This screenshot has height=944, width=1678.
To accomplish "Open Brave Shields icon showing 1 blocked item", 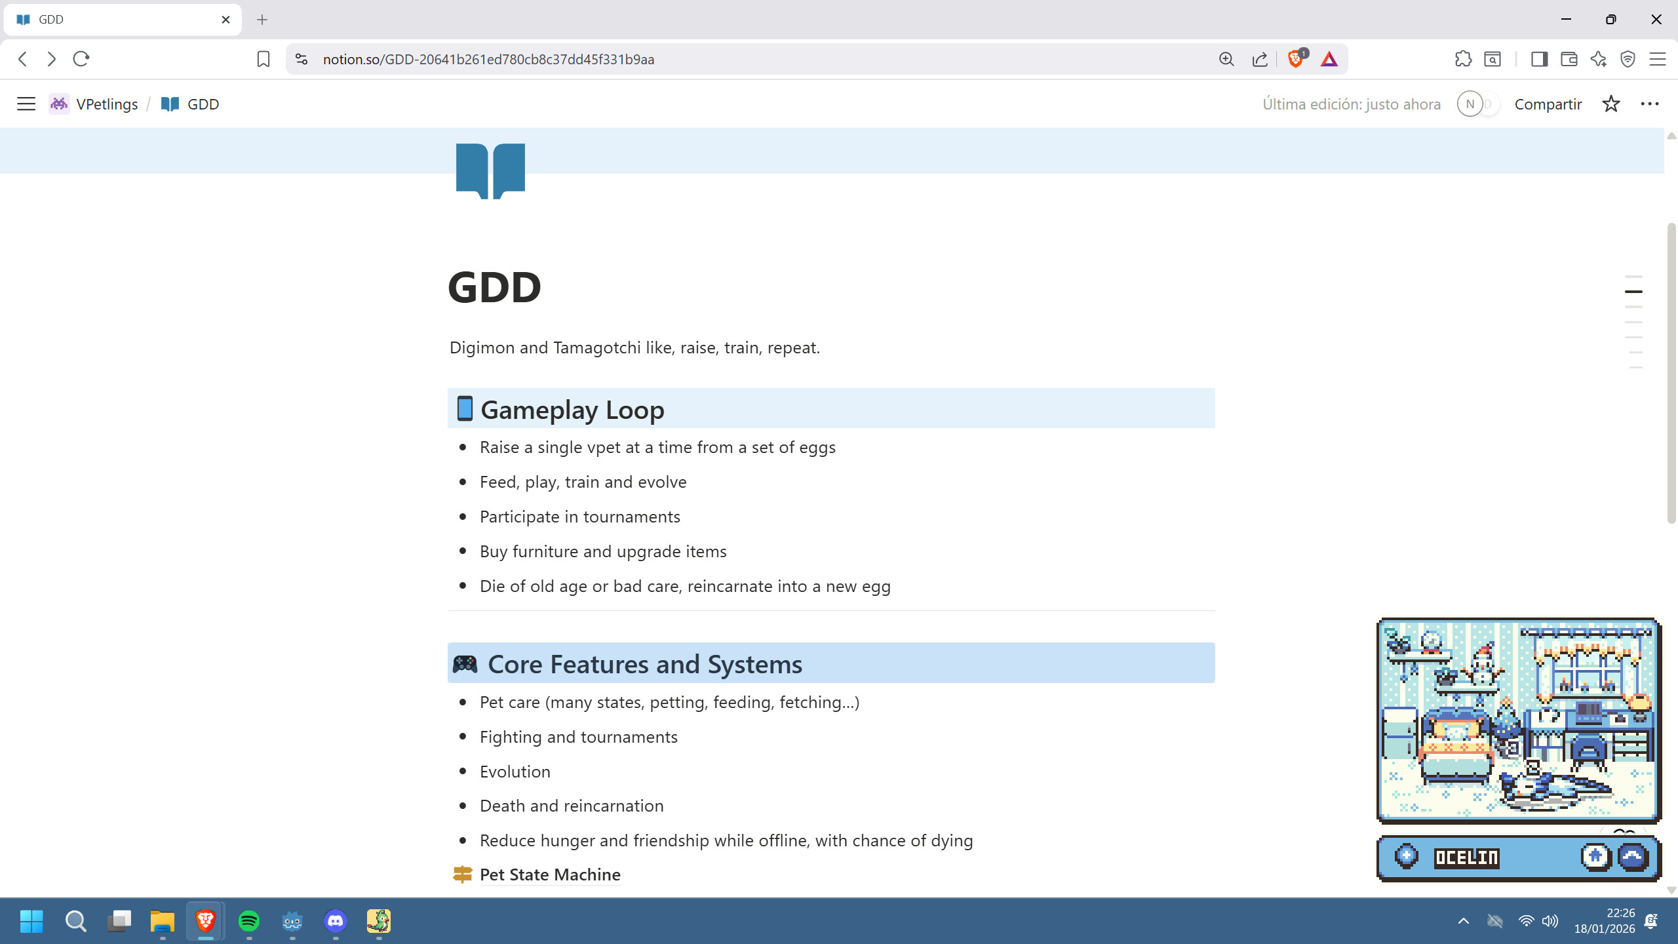I will click(x=1295, y=59).
